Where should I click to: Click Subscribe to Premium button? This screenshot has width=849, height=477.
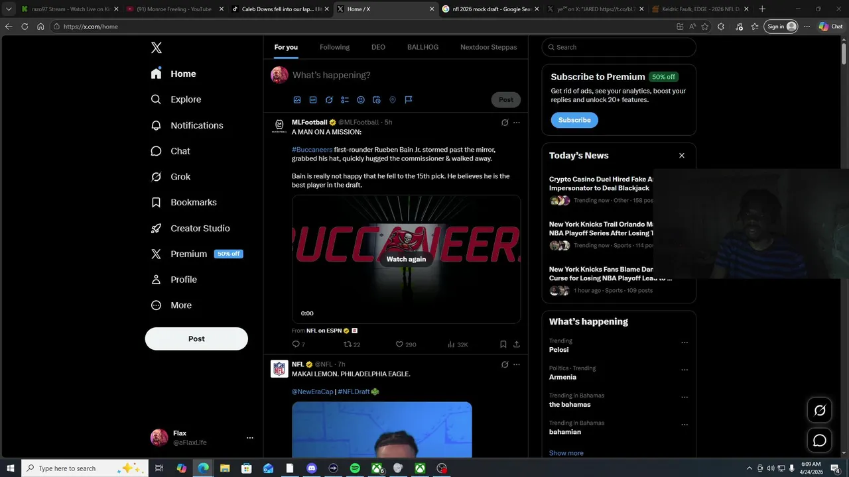[x=574, y=120]
